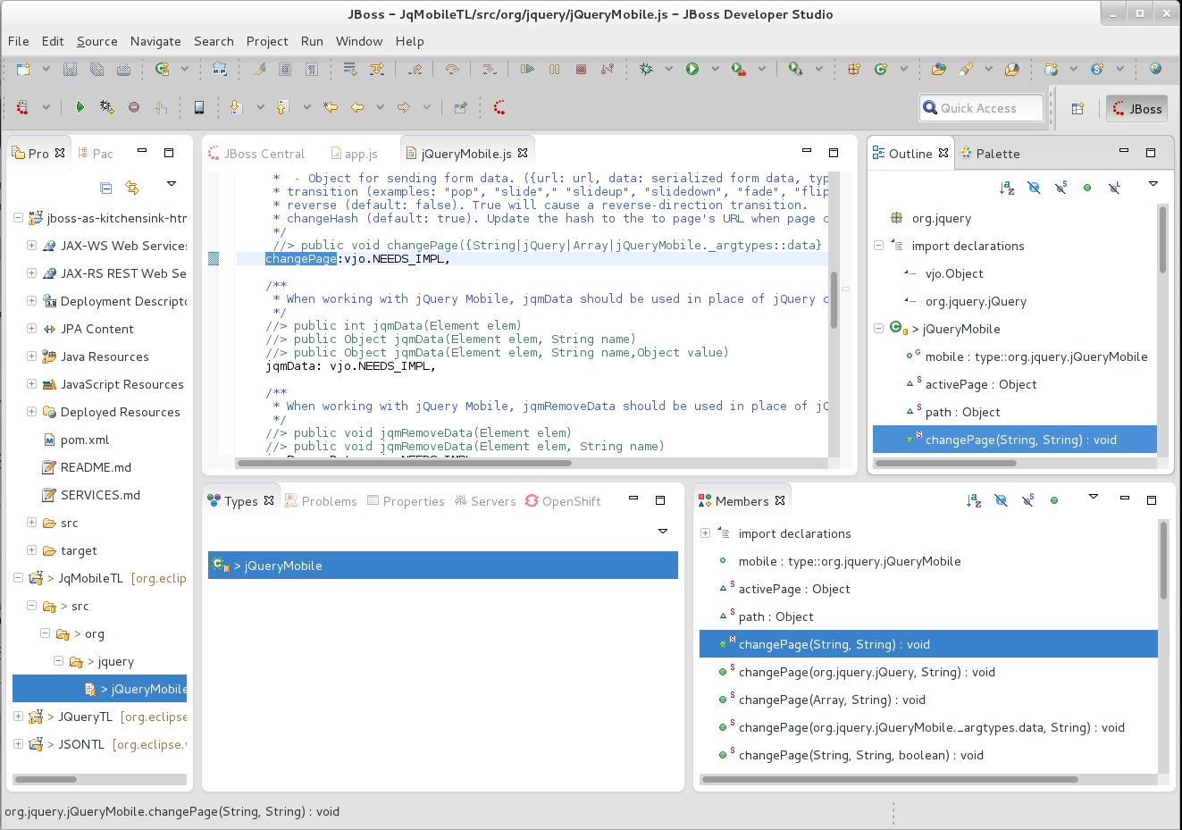1182x830 pixels.
Task: Toggle Hide Fields in Outline toolbar
Action: tap(1034, 188)
